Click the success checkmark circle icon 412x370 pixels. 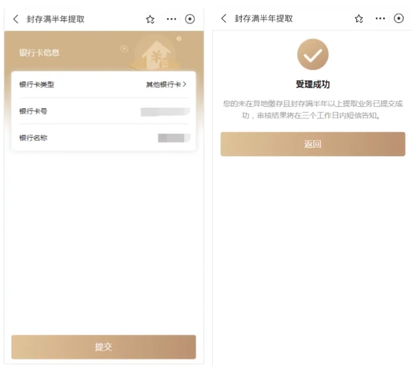point(312,54)
